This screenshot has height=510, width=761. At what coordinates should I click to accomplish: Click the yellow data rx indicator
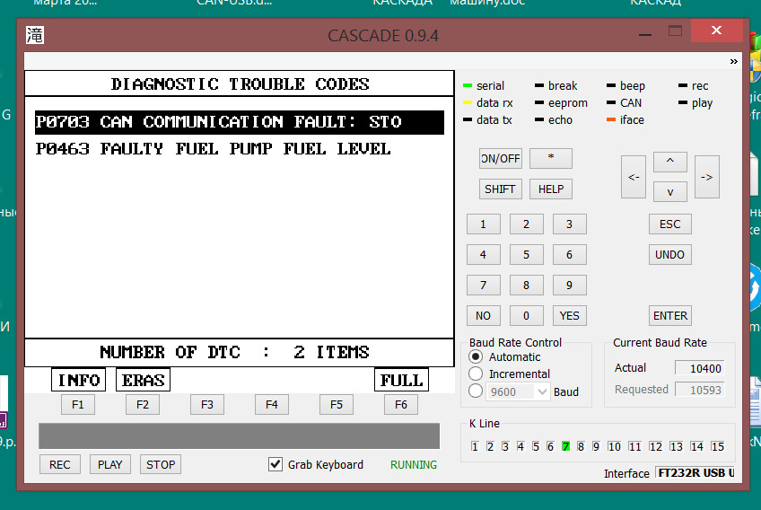pos(468,102)
